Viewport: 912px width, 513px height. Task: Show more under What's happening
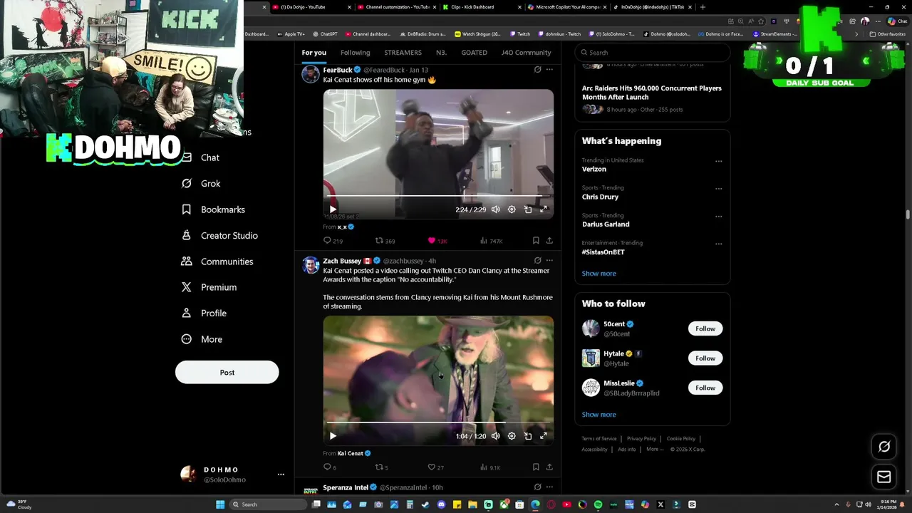(598, 274)
